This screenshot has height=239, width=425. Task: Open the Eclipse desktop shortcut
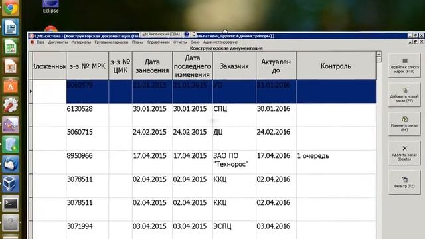pos(50,7)
